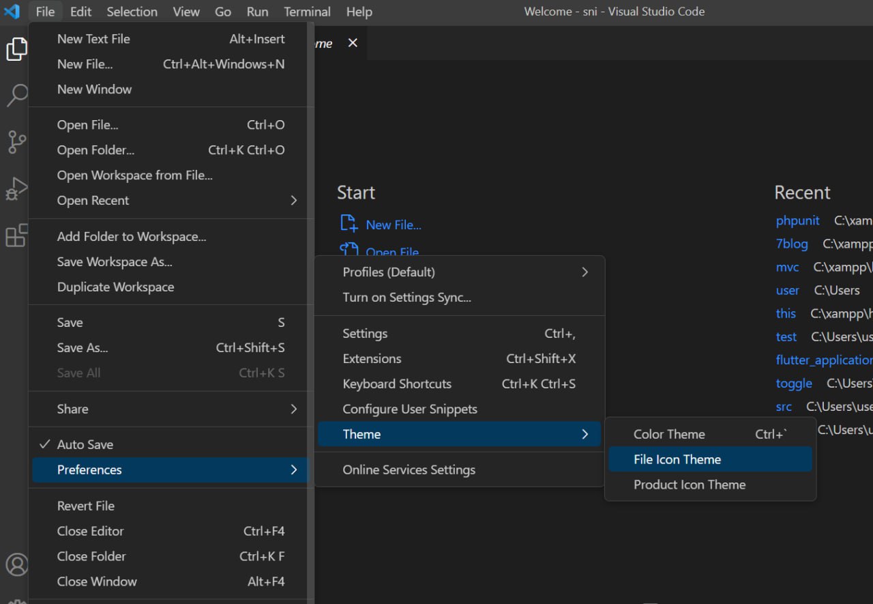
Task: Open recent project mvc
Action: coord(788,267)
